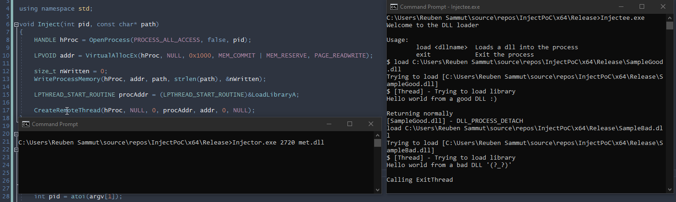Minimize the Command Prompt running Injector.exe
This screenshot has height=202, width=676.
tap(328, 124)
